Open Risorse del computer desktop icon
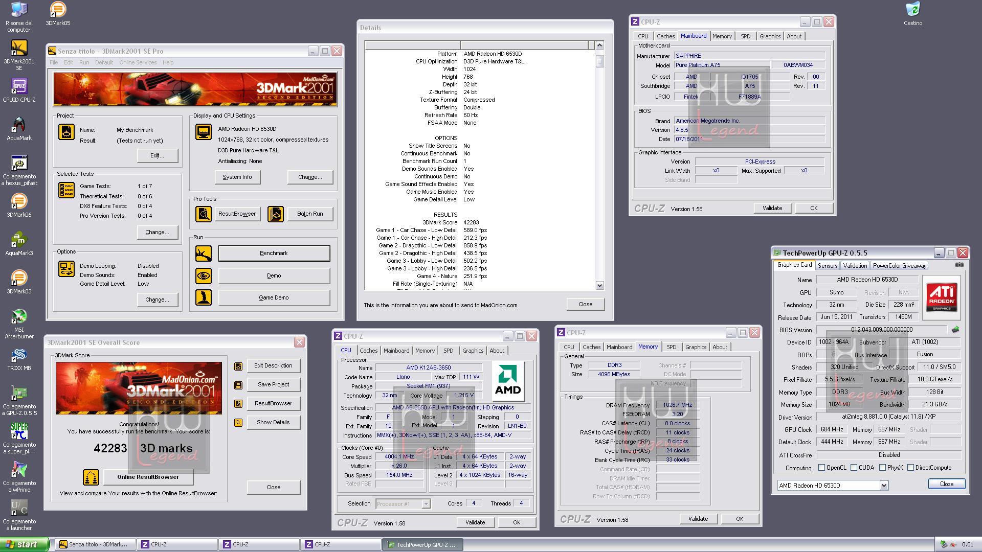 pyautogui.click(x=19, y=17)
